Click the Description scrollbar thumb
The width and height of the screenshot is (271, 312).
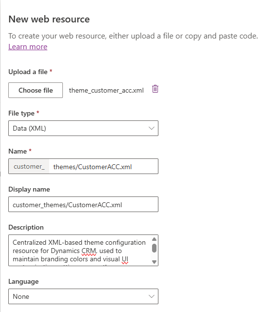click(x=154, y=248)
